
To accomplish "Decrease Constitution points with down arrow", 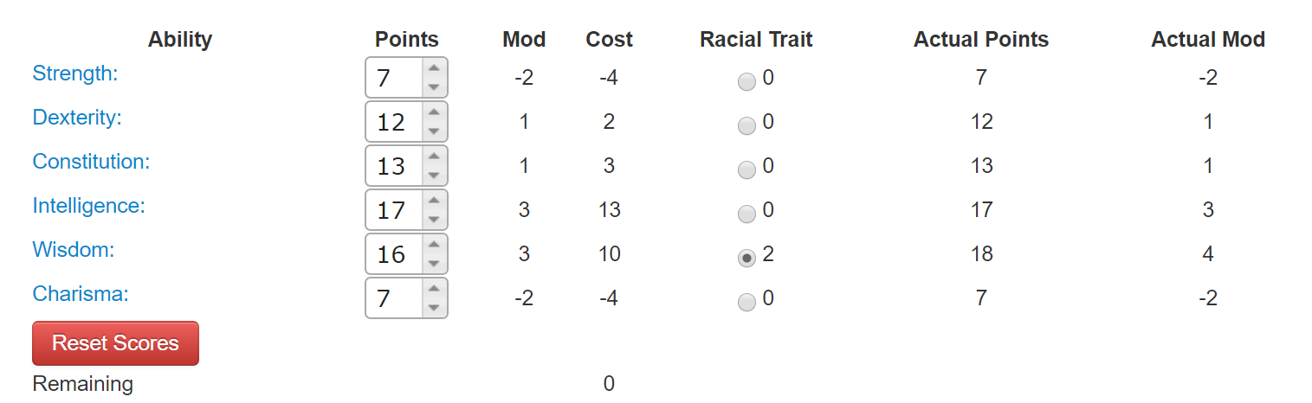I will coord(433,176).
